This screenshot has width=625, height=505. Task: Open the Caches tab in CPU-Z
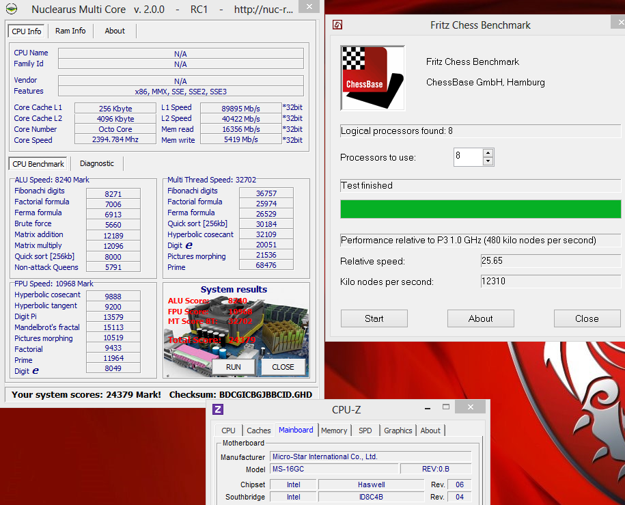coord(259,431)
